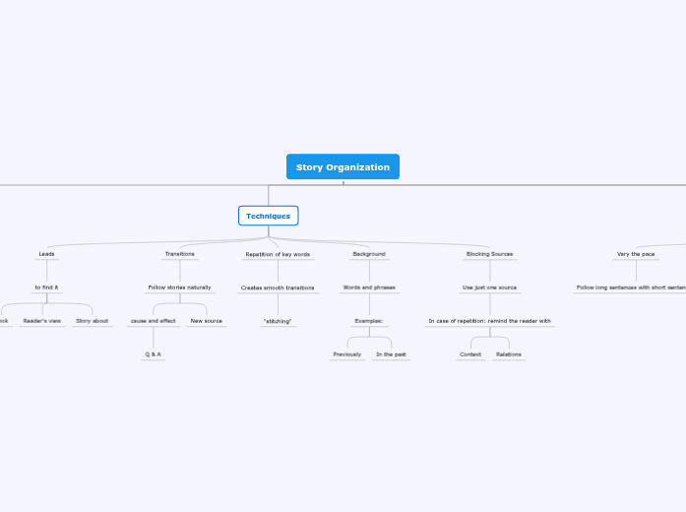Image resolution: width=686 pixels, height=512 pixels.
Task: Select the Repetition of key words node
Action: (278, 254)
